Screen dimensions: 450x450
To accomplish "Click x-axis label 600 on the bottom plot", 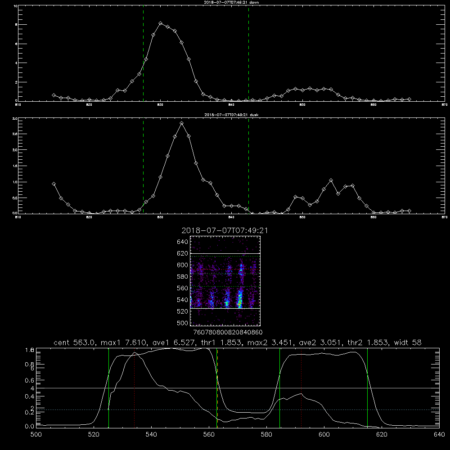I will coord(324,435).
